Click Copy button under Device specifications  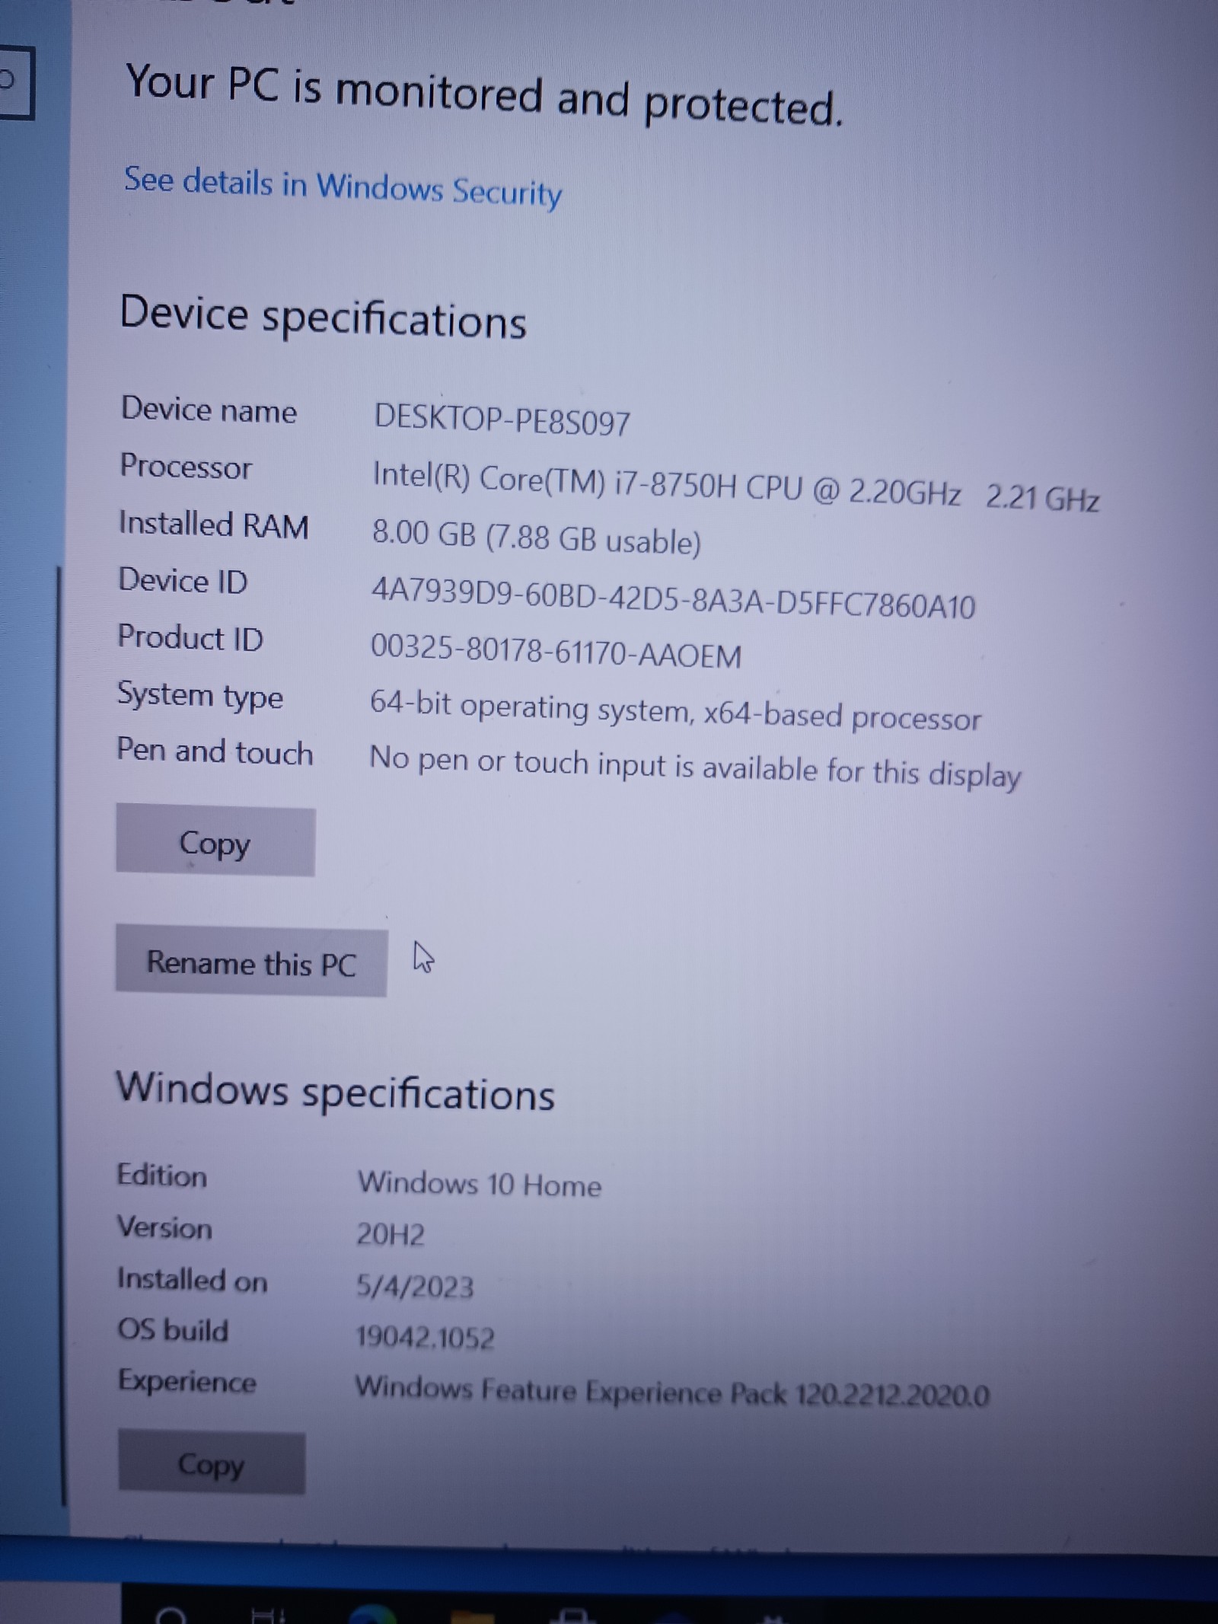click(x=215, y=842)
